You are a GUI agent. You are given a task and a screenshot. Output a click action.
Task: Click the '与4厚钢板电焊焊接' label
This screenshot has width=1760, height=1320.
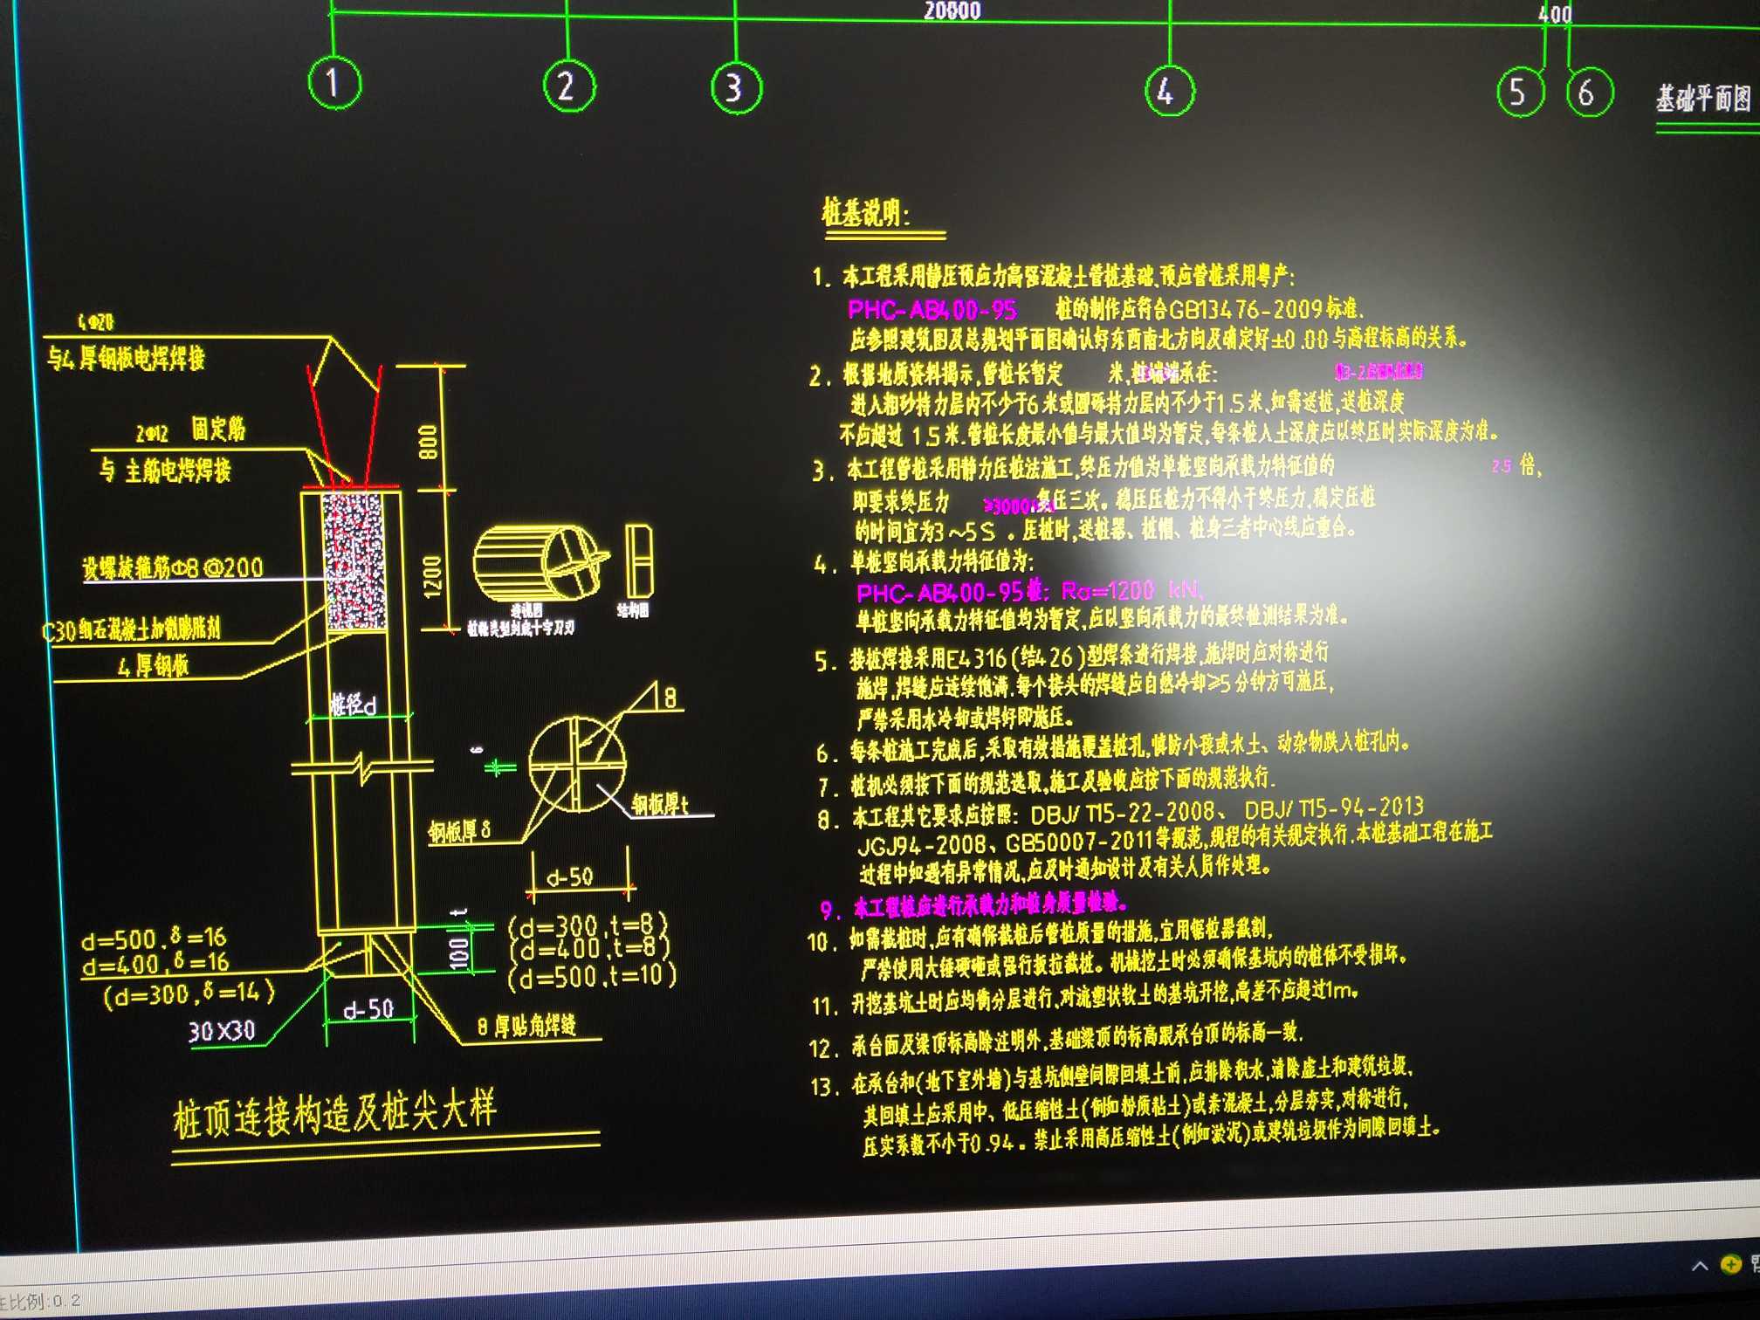click(x=126, y=358)
